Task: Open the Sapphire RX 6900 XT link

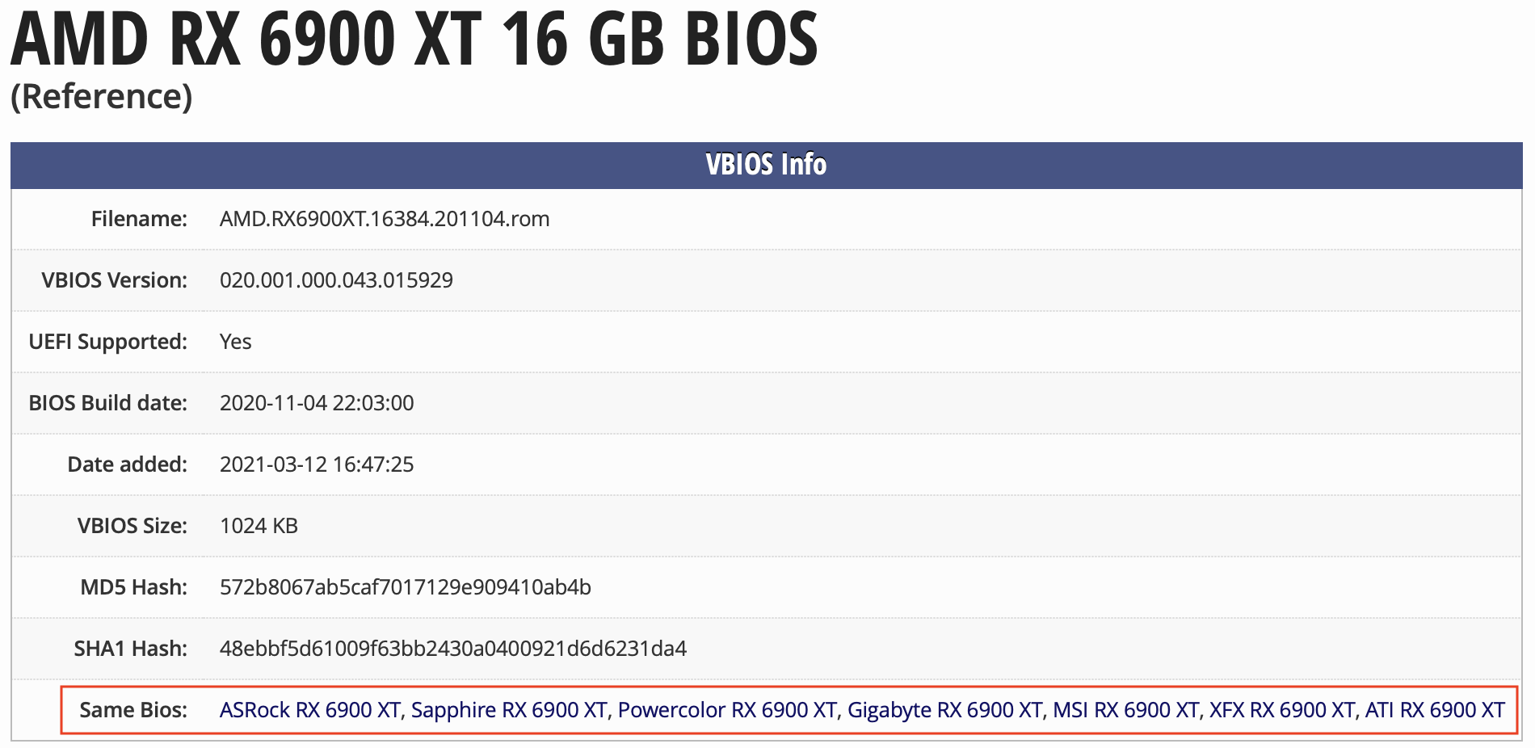Action: 509,710
